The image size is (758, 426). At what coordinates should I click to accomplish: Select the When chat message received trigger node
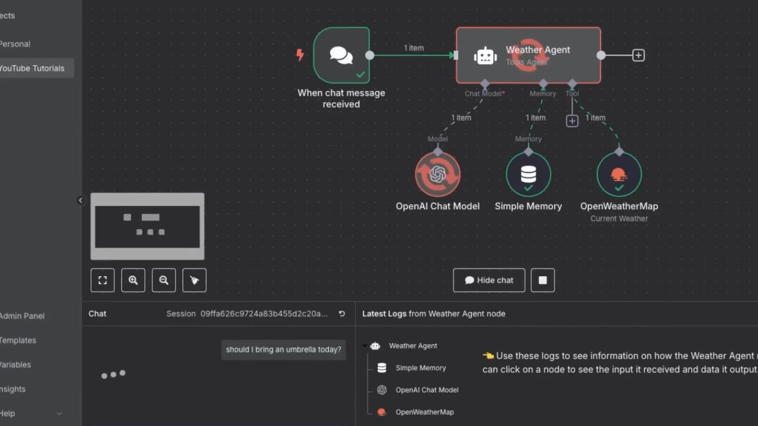coord(341,55)
